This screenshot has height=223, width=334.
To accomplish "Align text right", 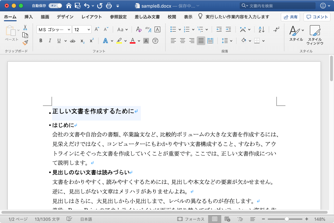I will [192, 41].
